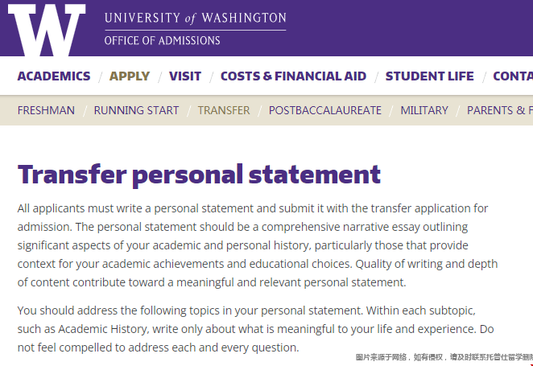Screen dimensions: 533x366
Task: Select the Transfer sub-tab
Action: 224,110
